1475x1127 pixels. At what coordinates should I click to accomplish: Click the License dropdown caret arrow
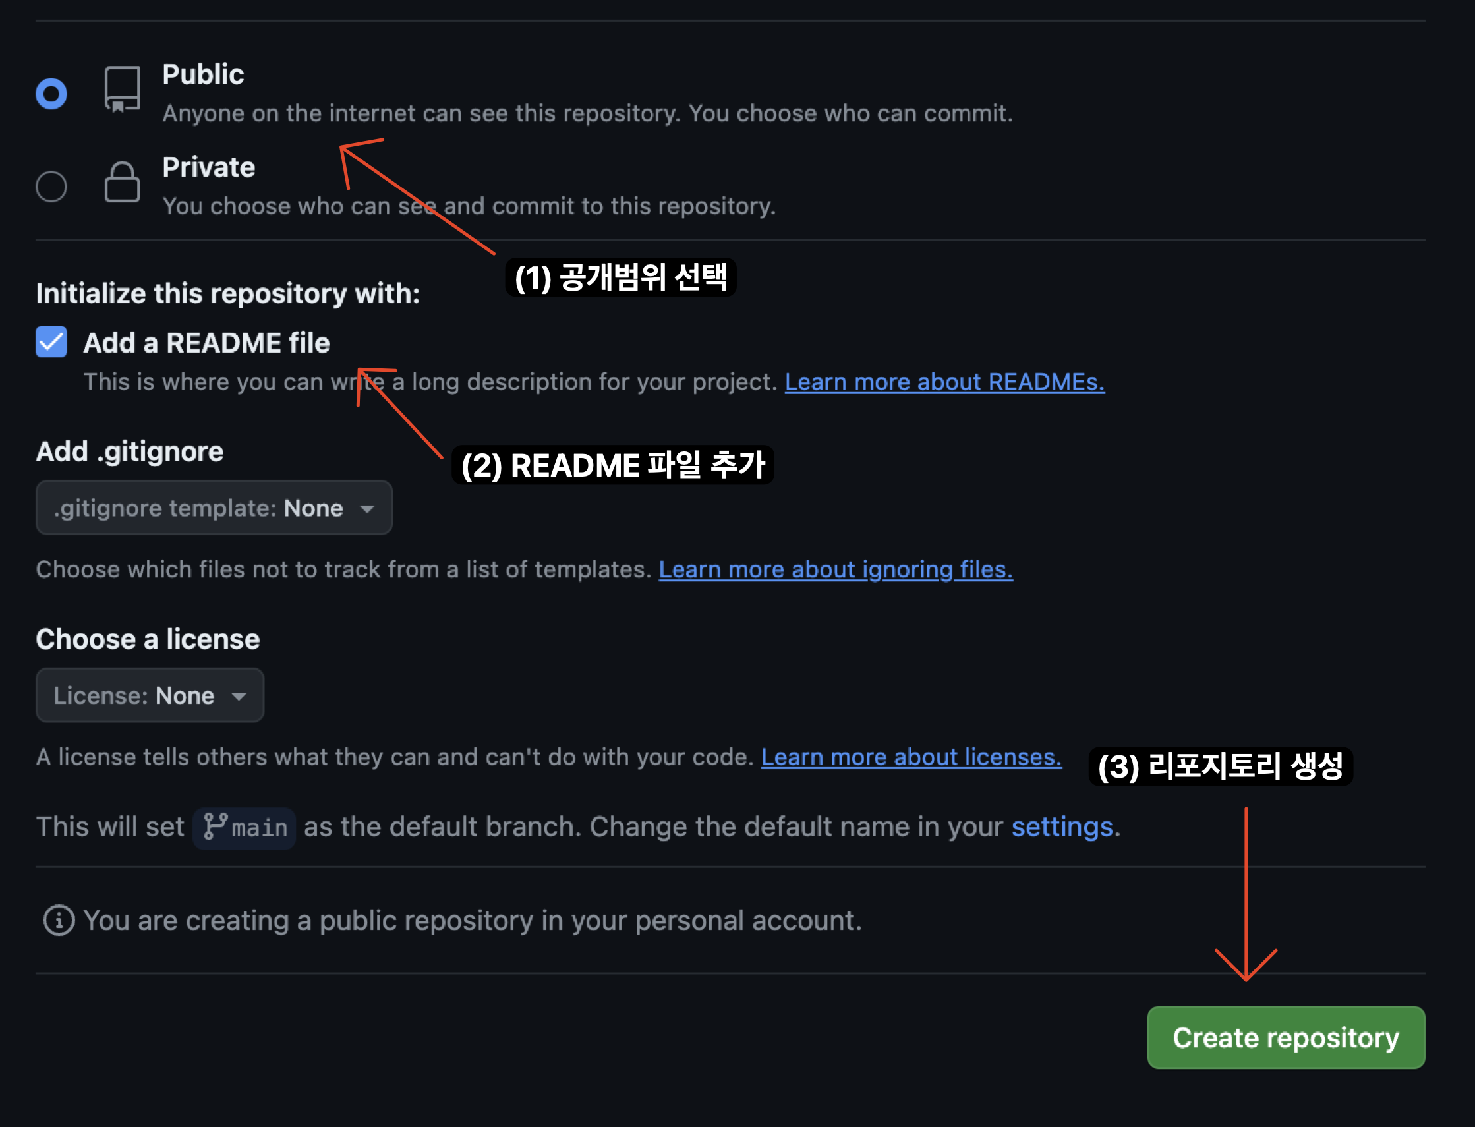pos(239,697)
